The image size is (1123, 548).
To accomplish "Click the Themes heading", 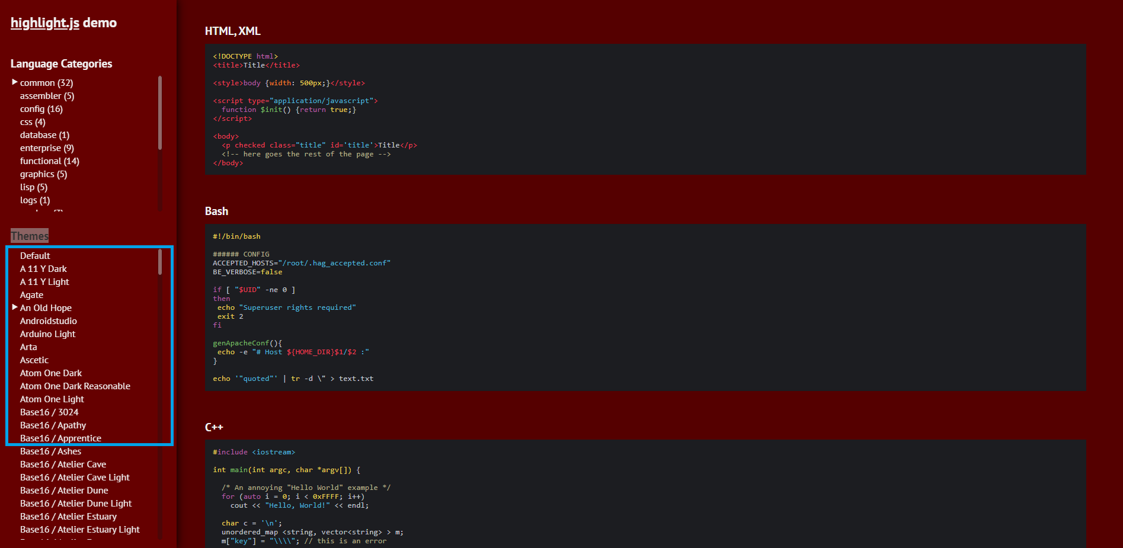I will click(30, 236).
